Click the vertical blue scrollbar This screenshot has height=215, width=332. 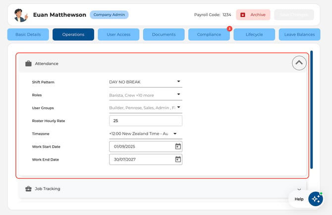tap(312, 110)
